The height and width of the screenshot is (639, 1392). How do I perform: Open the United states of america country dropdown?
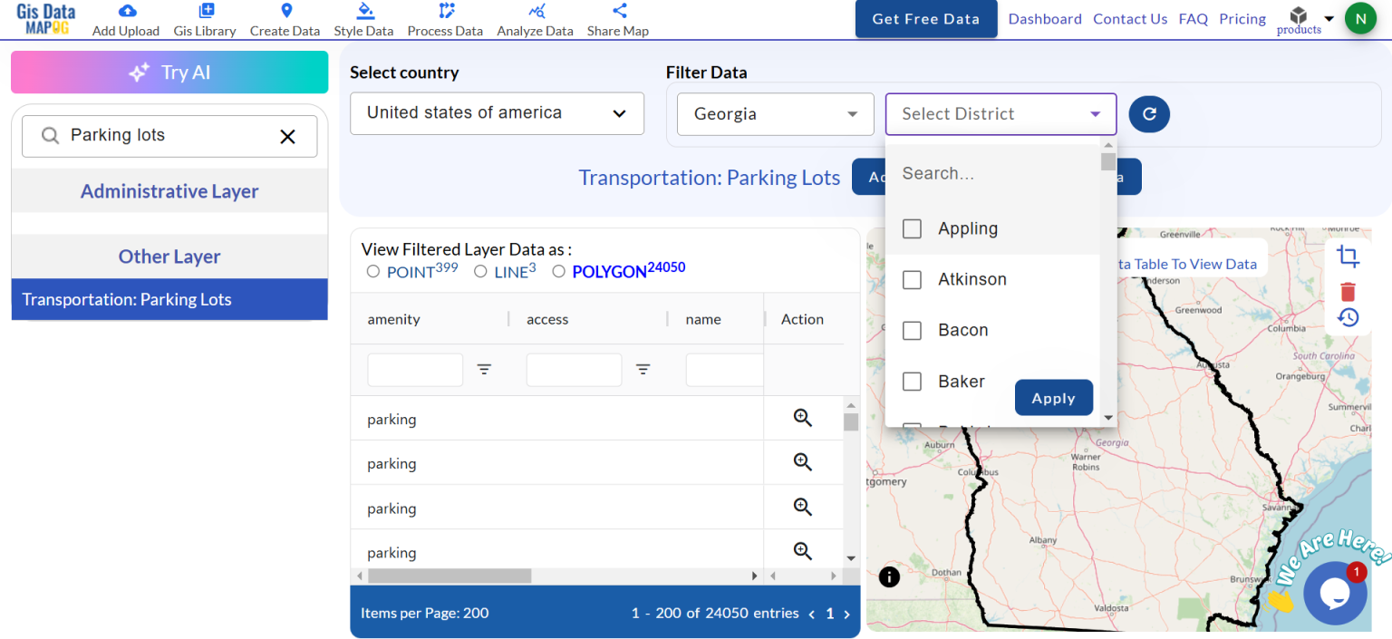point(620,113)
